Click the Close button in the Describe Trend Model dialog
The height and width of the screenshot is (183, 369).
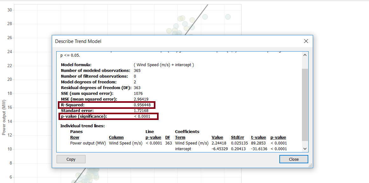click(294, 159)
